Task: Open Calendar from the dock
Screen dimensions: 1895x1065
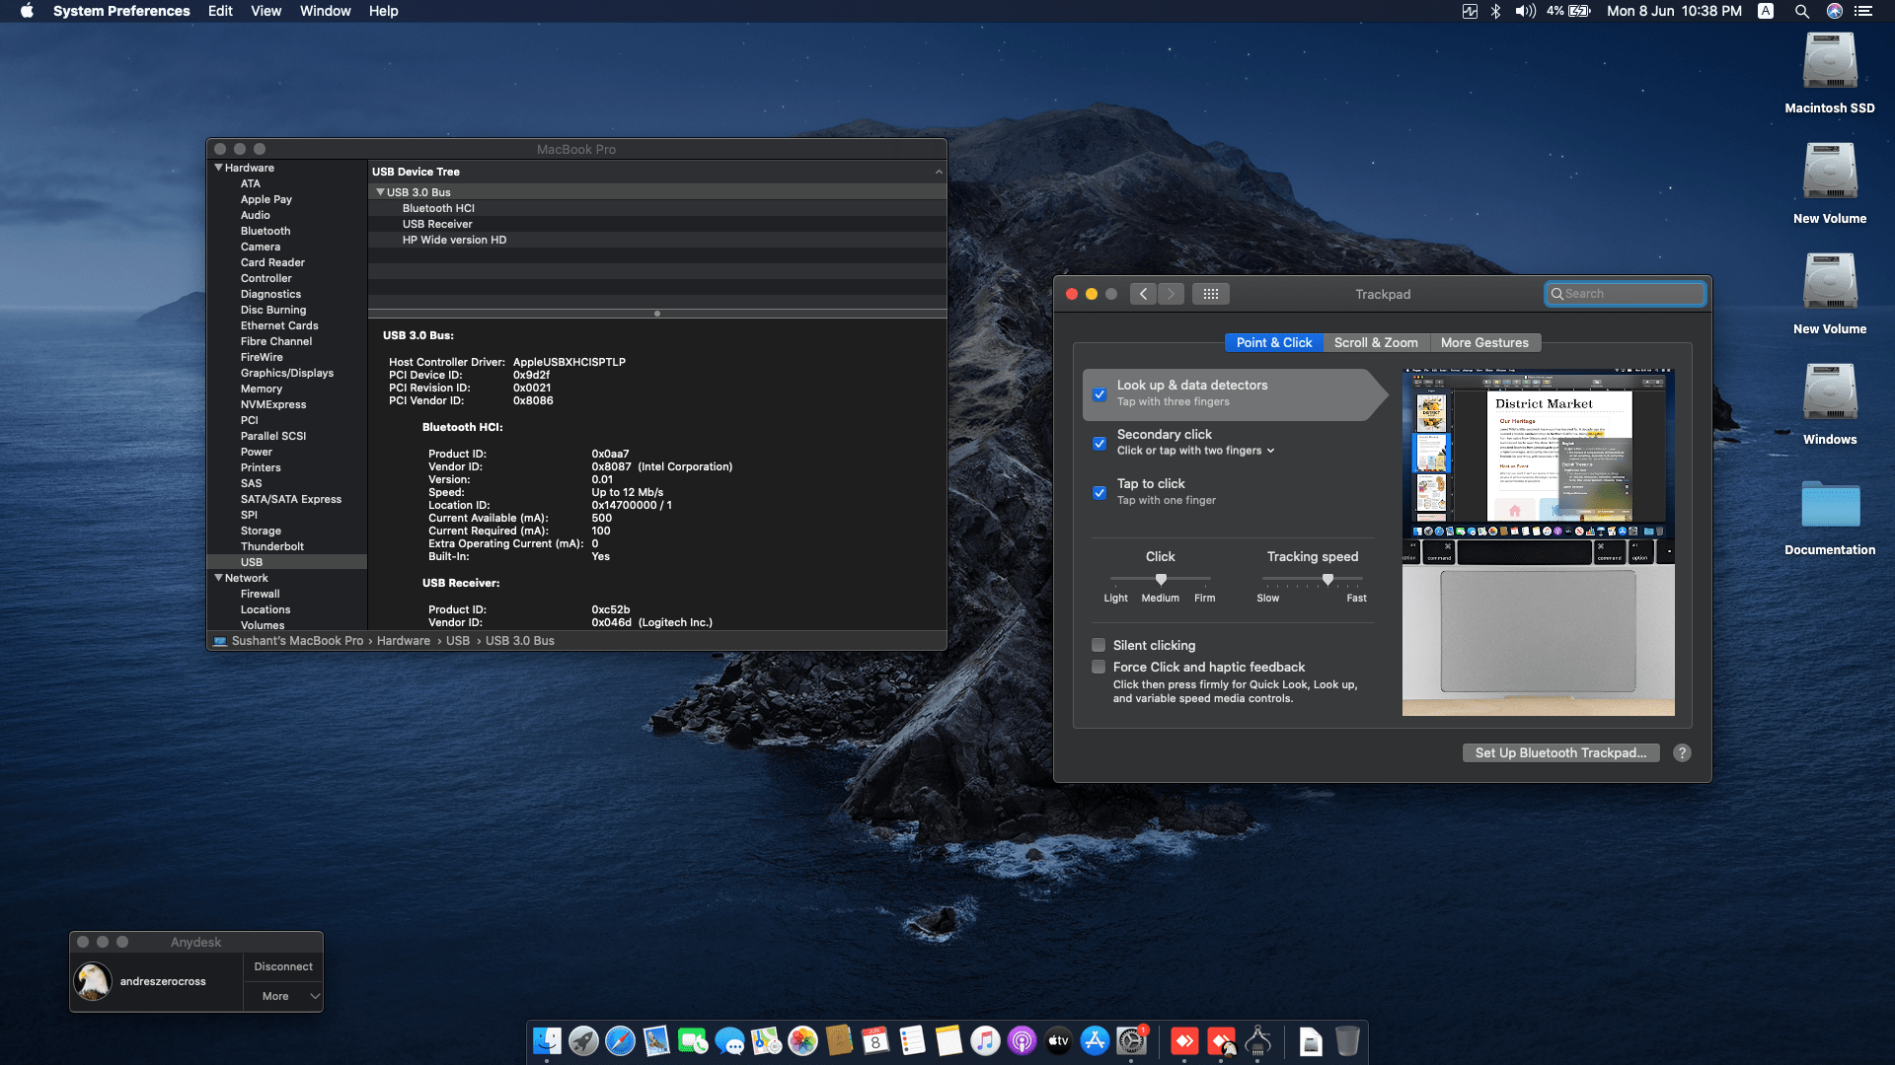Action: coord(875,1041)
